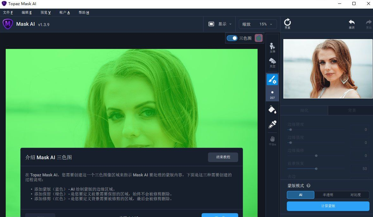This screenshot has height=217, width=373.
Task: Open the 帐户 A menu
Action: pos(65,12)
